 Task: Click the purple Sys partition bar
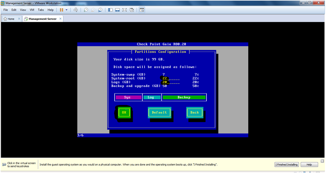pos(128,97)
